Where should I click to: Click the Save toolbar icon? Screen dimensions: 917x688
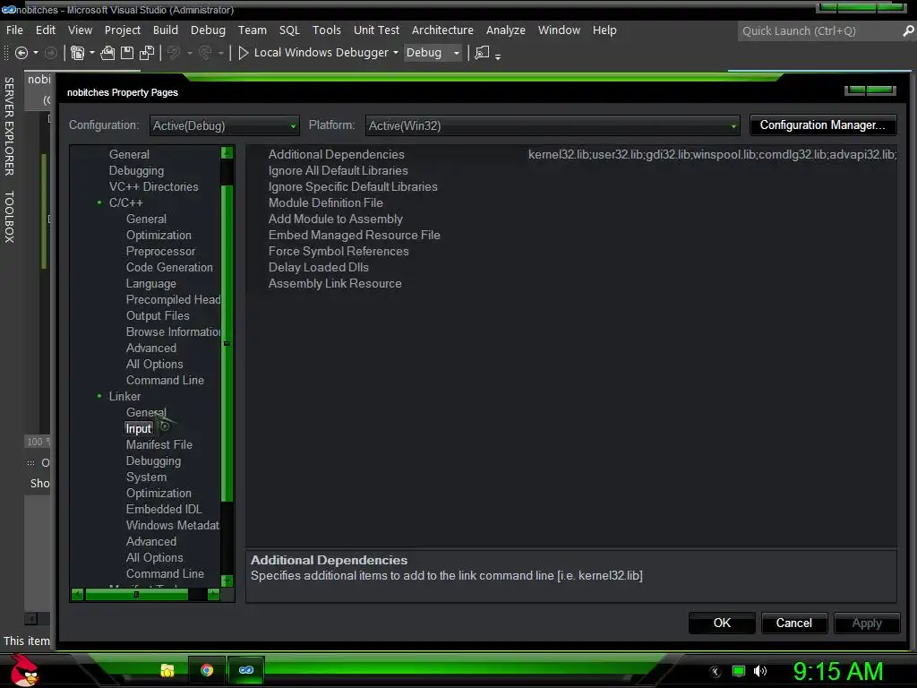[x=127, y=53]
